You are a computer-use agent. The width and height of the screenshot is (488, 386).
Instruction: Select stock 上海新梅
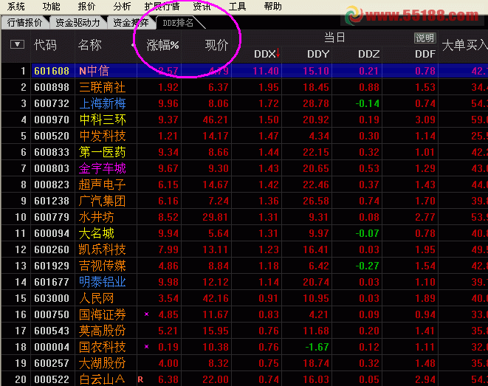pyautogui.click(x=103, y=103)
